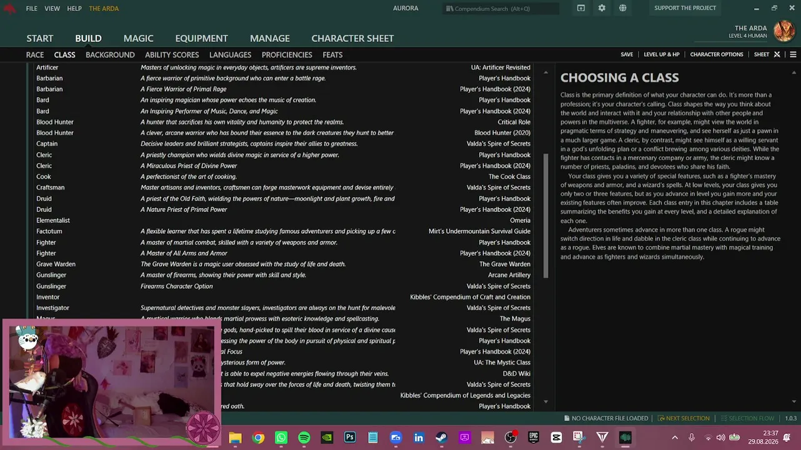Switch to the MAGIC tab
The width and height of the screenshot is (801, 450).
(138, 38)
